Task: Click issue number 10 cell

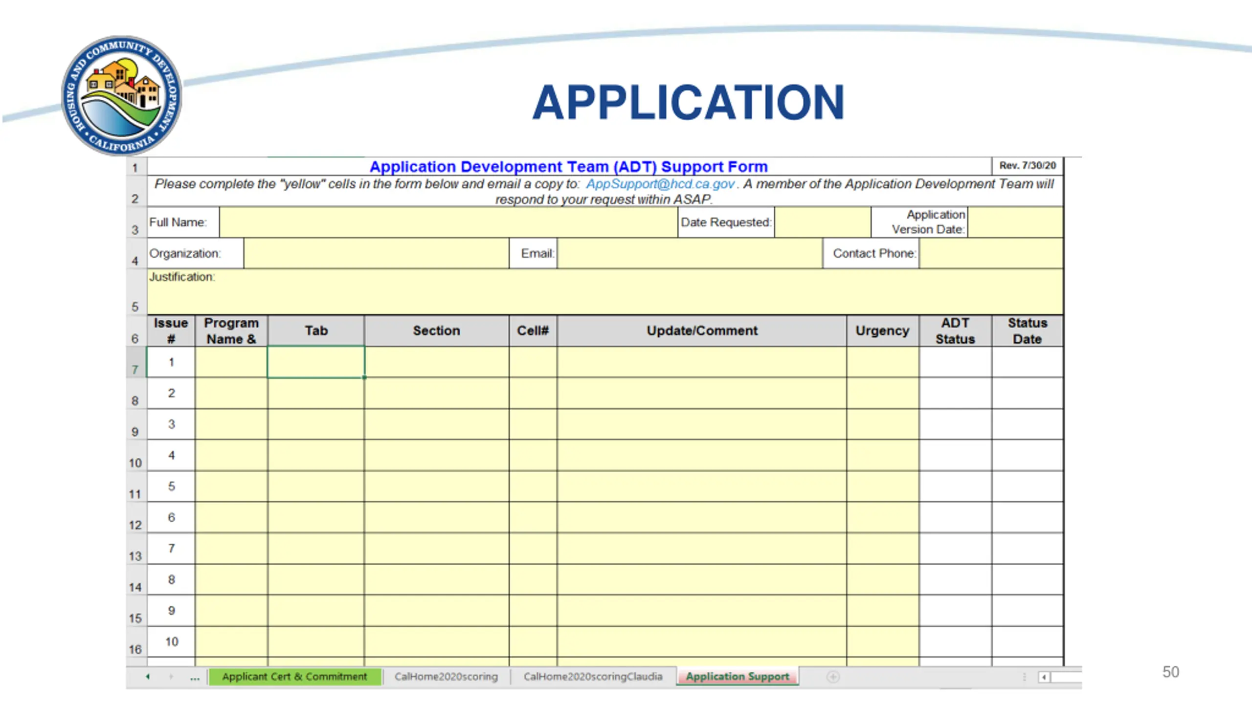Action: click(171, 641)
